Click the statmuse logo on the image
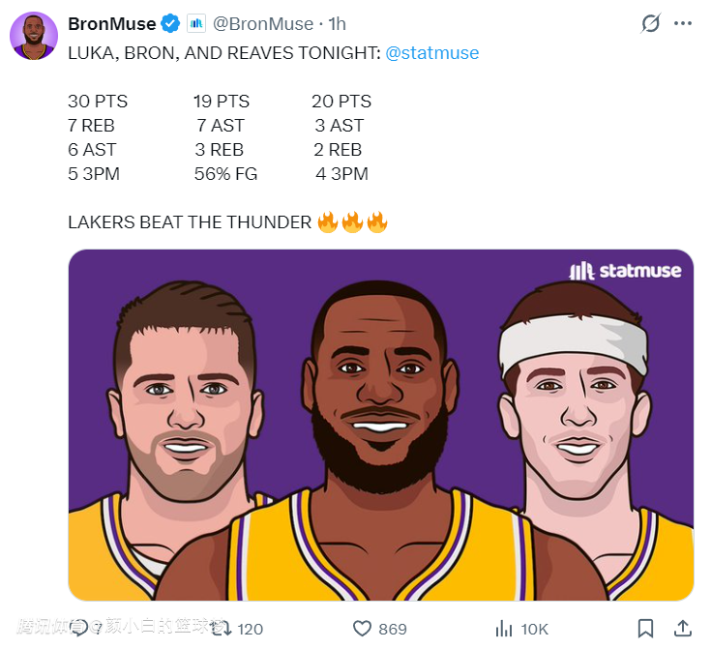The height and width of the screenshot is (649, 711). (x=625, y=271)
